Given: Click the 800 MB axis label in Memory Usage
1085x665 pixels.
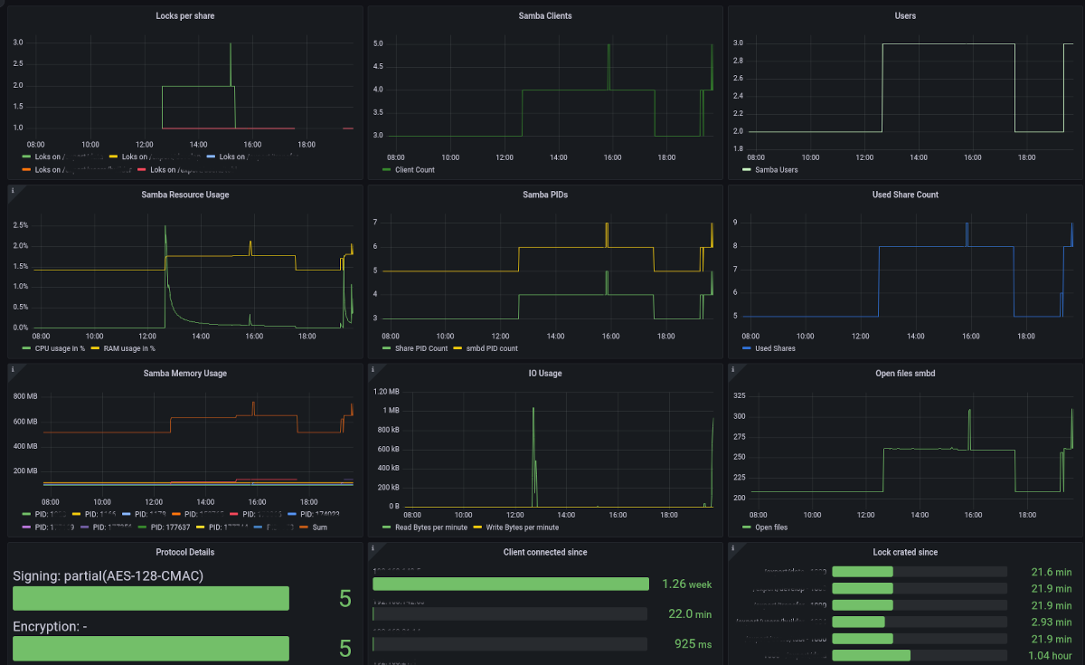Looking at the screenshot, I should 25,396.
